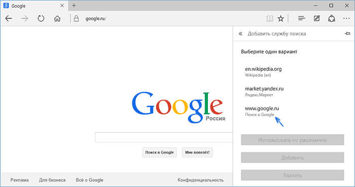Image resolution: width=355 pixels, height=187 pixels.
Task: Close the Google tab
Action: tap(62, 6)
